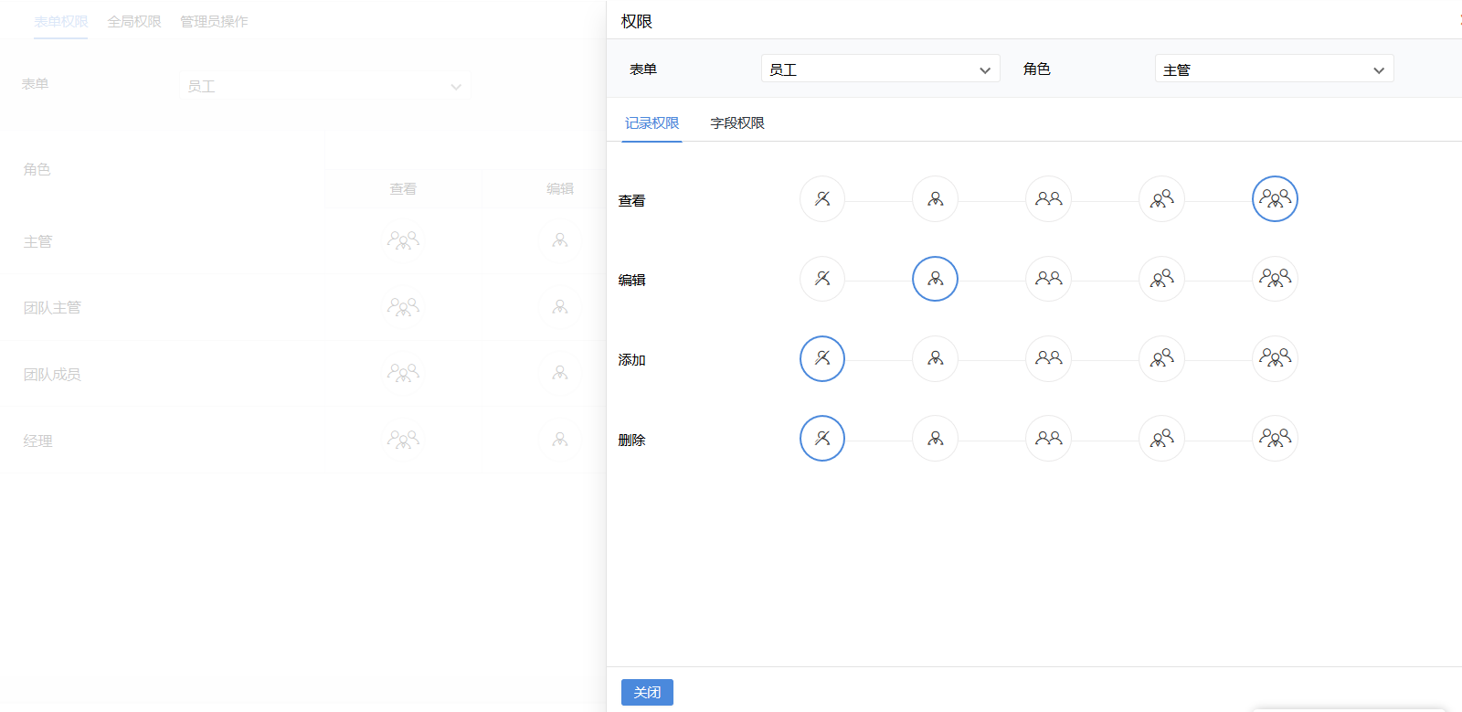The height and width of the screenshot is (712, 1462).
Task: Choose two-person icon in 编辑 row
Action: coord(1048,279)
